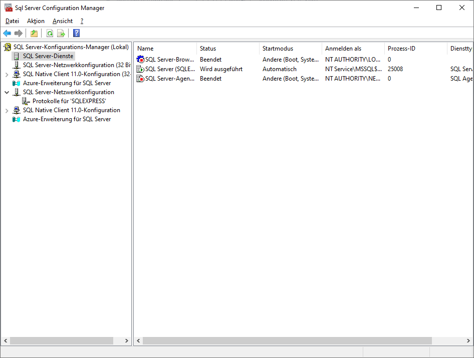
Task: Select the stopped SQL Server-Browser service icon
Action: point(140,60)
